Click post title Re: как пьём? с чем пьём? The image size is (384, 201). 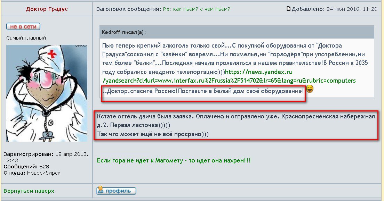point(197,9)
